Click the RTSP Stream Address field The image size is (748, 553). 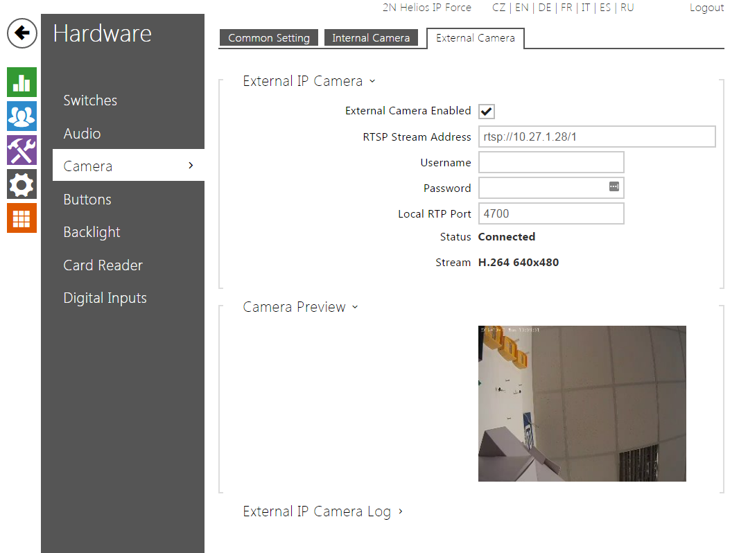596,137
